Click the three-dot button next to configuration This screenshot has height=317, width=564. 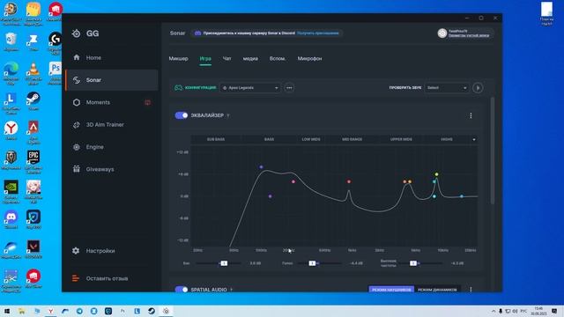289,88
